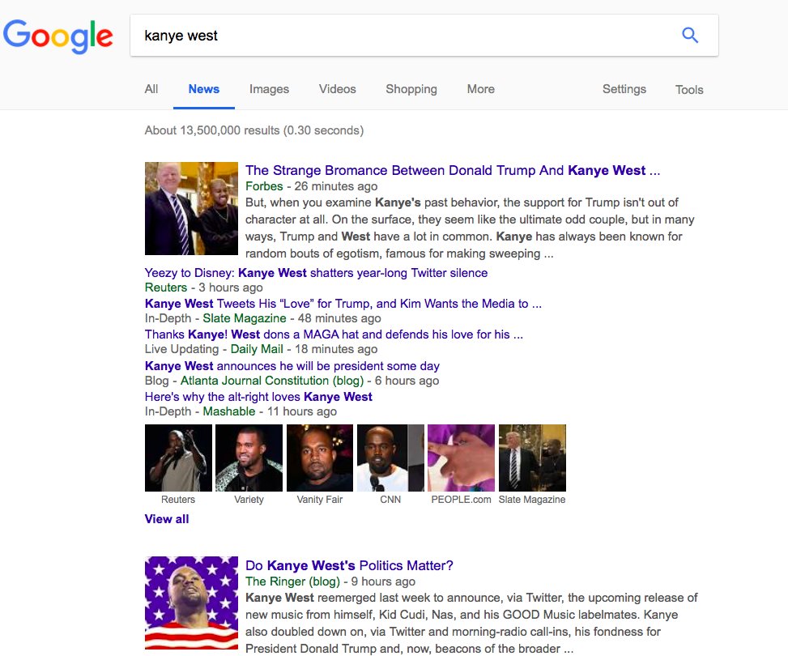Viewport: 788px width, 656px height.
Task: Open Daily Mail's MAGA hat story
Action: click(x=334, y=334)
